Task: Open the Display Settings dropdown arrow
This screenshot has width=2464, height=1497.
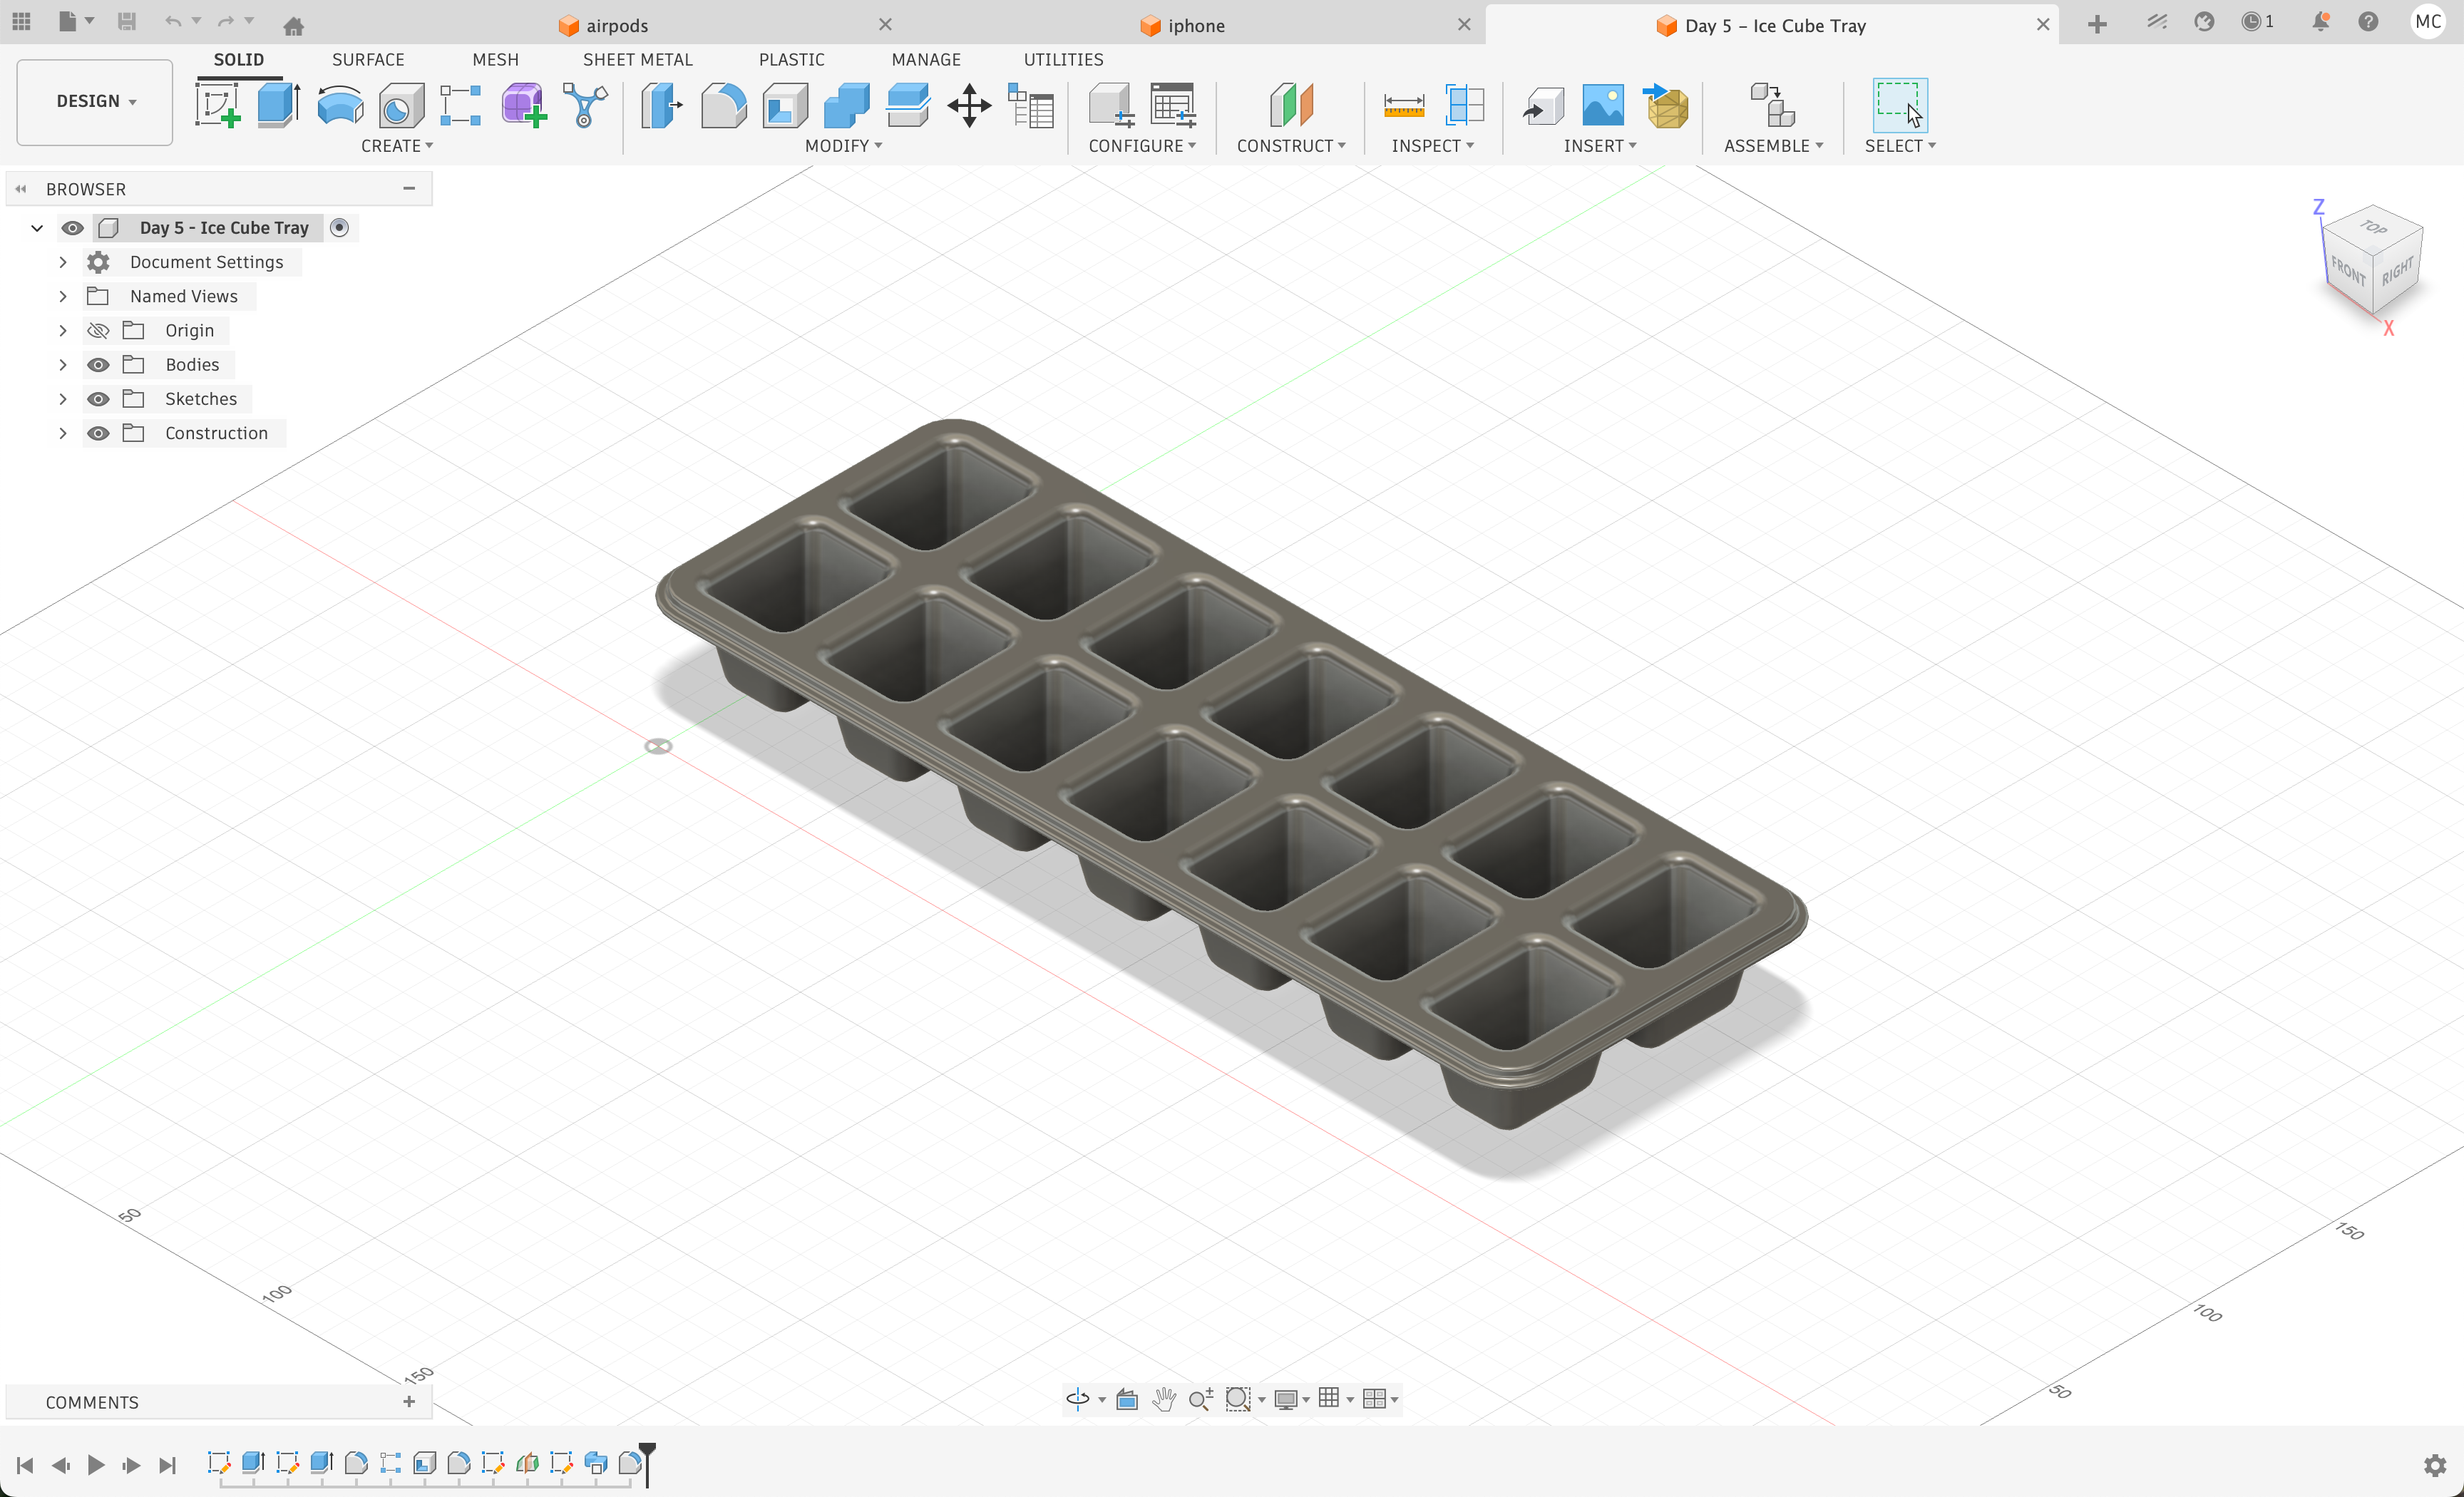Action: tap(1306, 1400)
